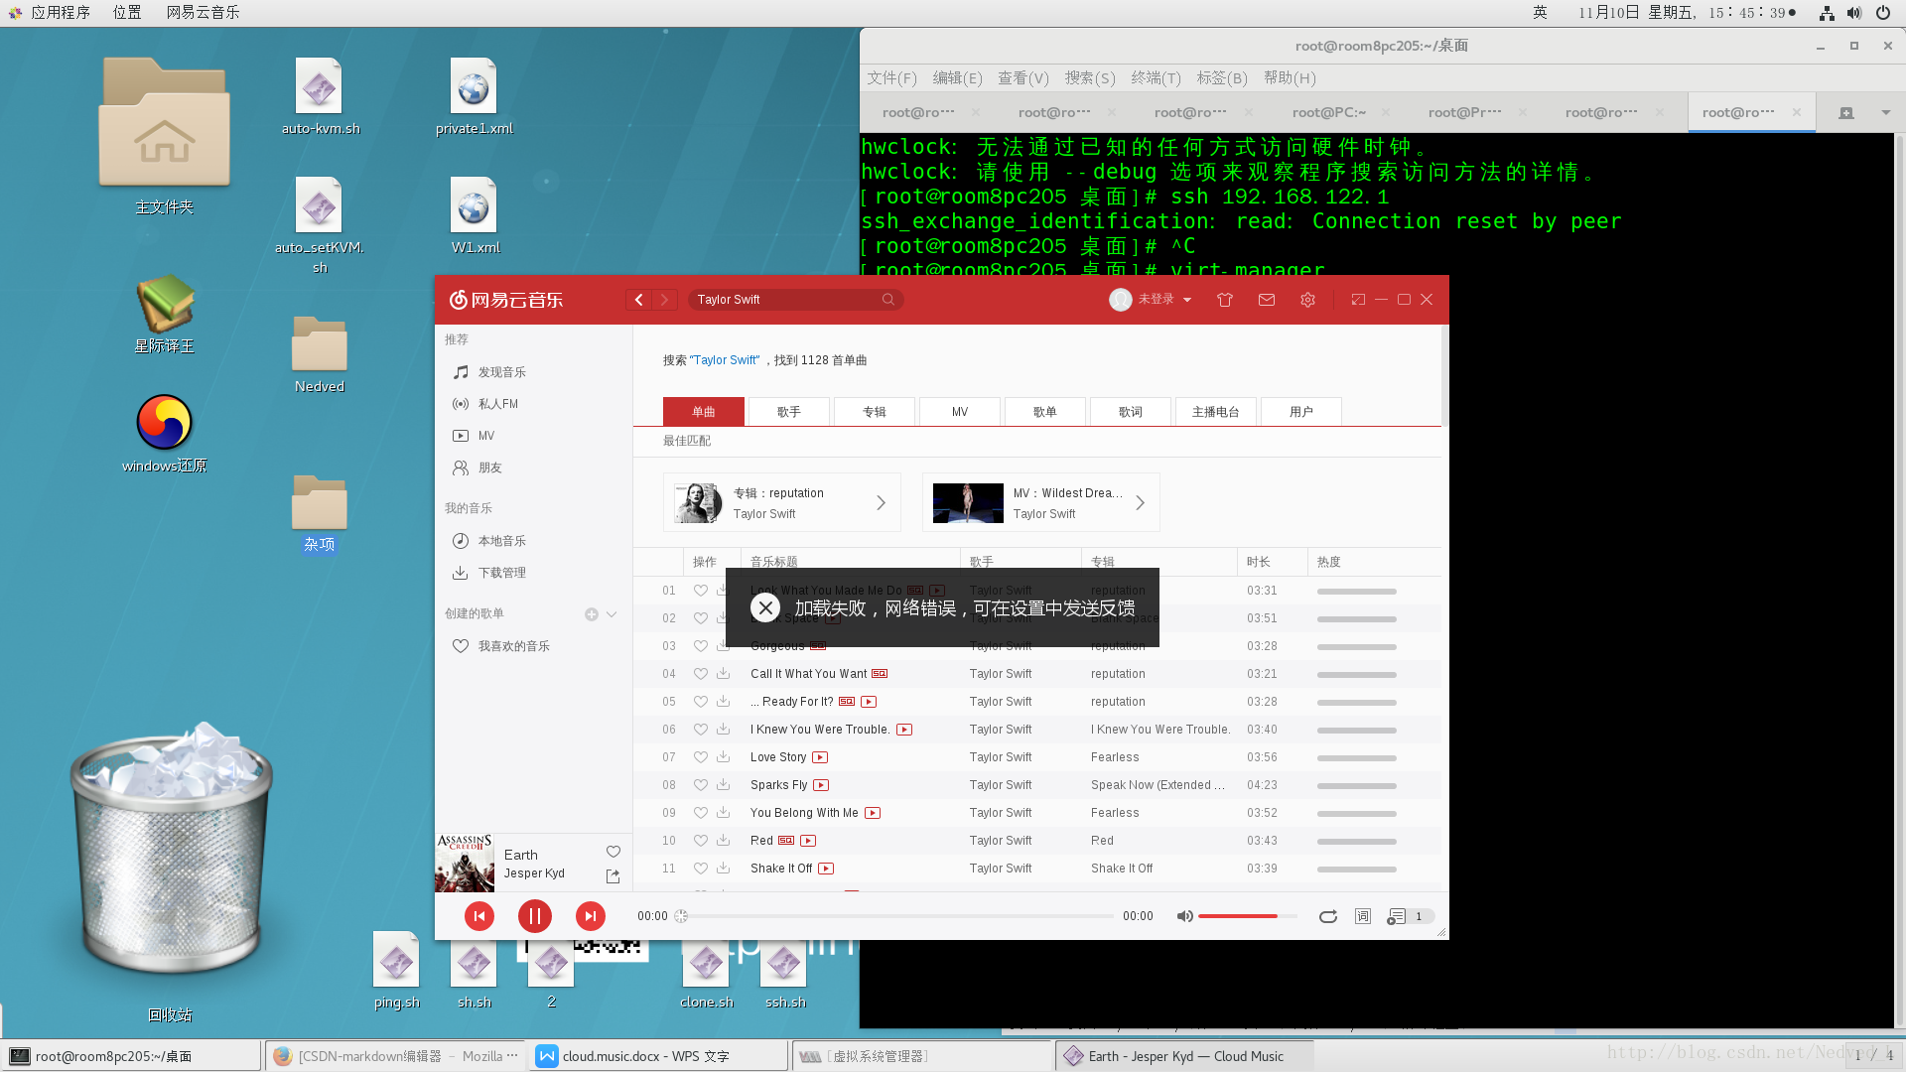Select the 主播电台 search tab
Image resolution: width=1906 pixels, height=1072 pixels.
tap(1216, 412)
